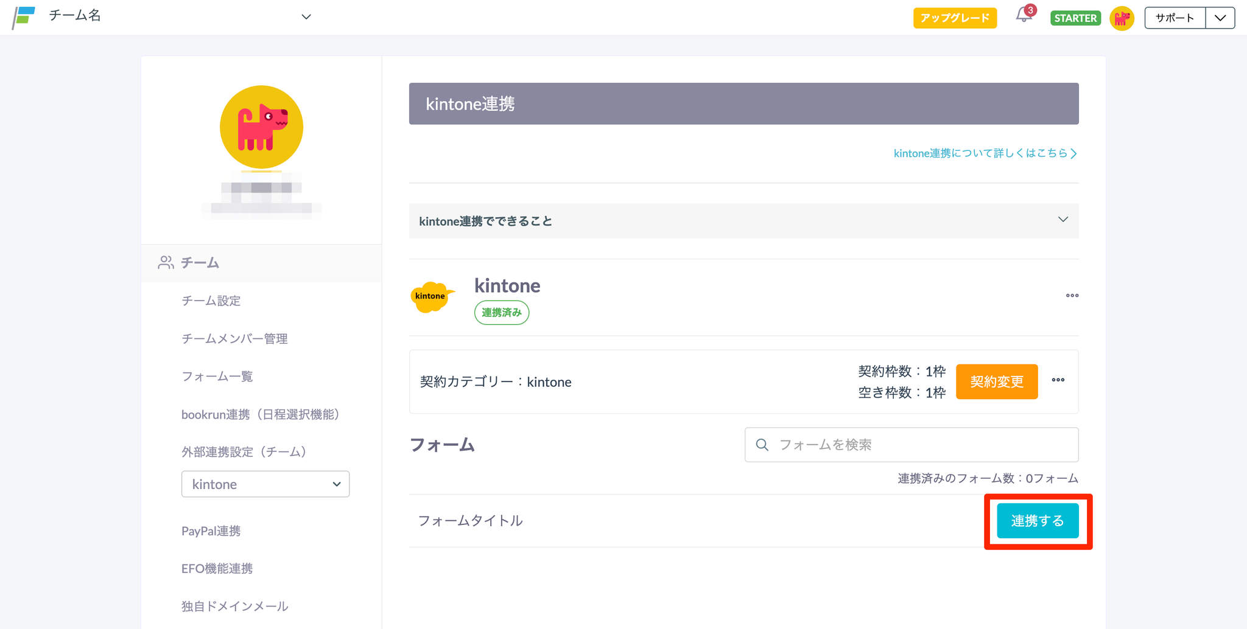This screenshot has width=1247, height=629.
Task: Open PayPal連携 in the sidebar
Action: tap(211, 531)
